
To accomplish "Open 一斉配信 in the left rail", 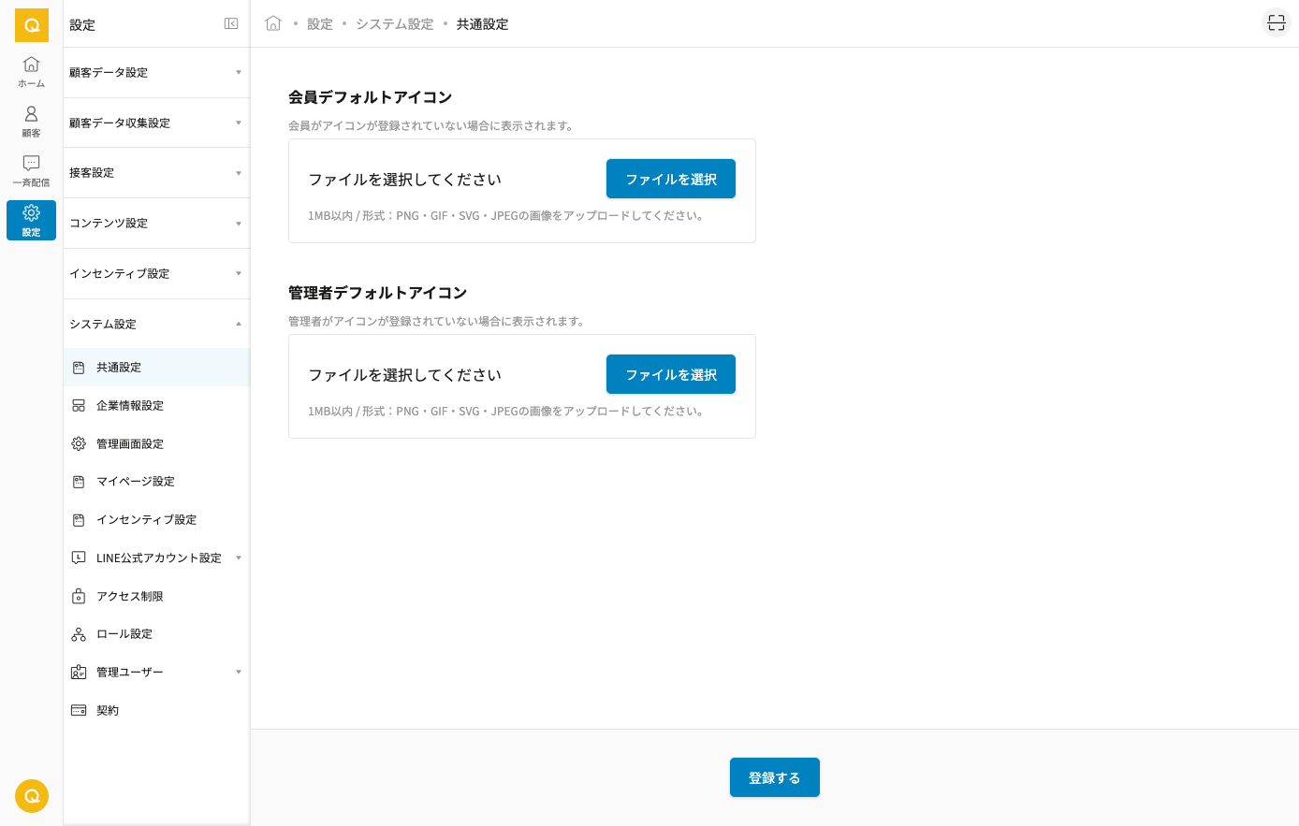I will 31,170.
